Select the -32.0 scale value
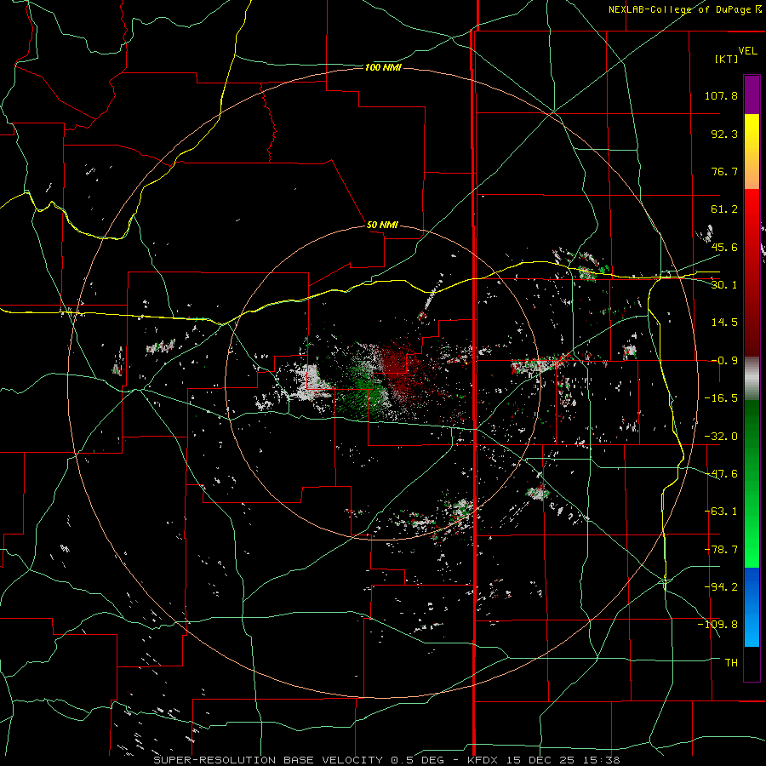The width and height of the screenshot is (766, 766). point(721,437)
